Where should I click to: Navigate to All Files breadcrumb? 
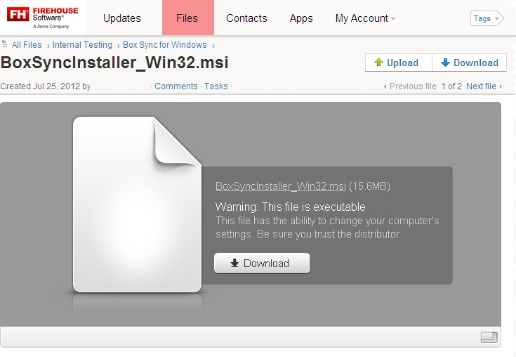[27, 45]
